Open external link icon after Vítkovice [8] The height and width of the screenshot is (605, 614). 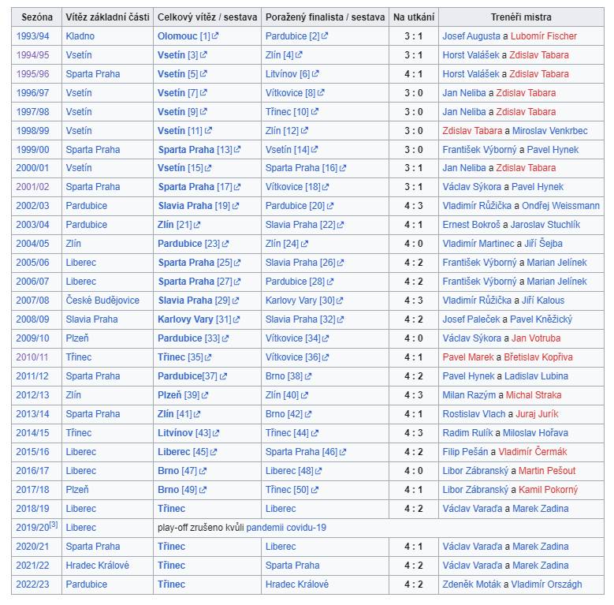[x=321, y=93]
